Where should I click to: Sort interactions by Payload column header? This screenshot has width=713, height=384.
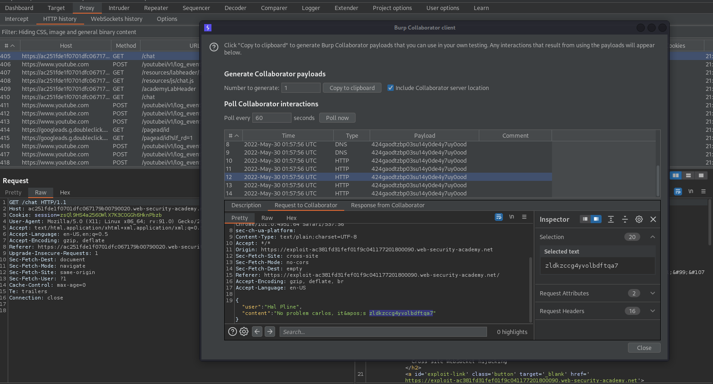tap(424, 135)
